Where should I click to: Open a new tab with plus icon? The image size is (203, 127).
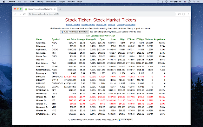click(x=60, y=9)
